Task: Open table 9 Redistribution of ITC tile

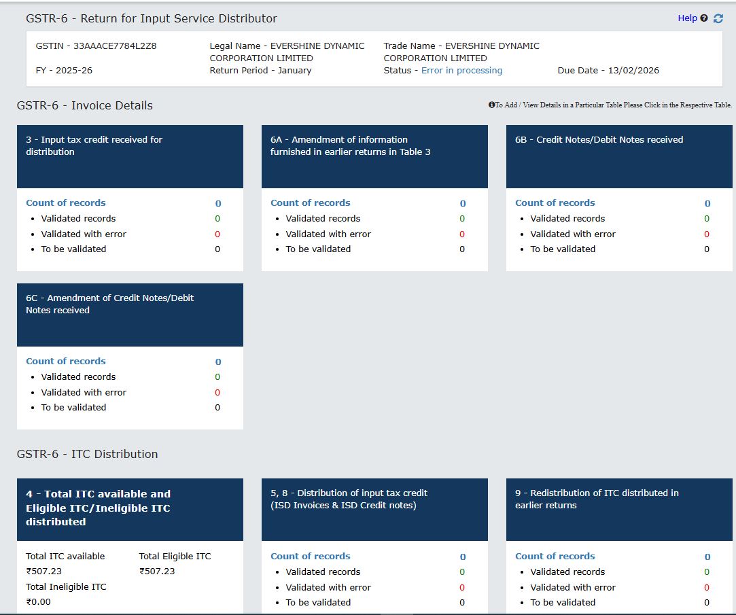Action: [619, 510]
